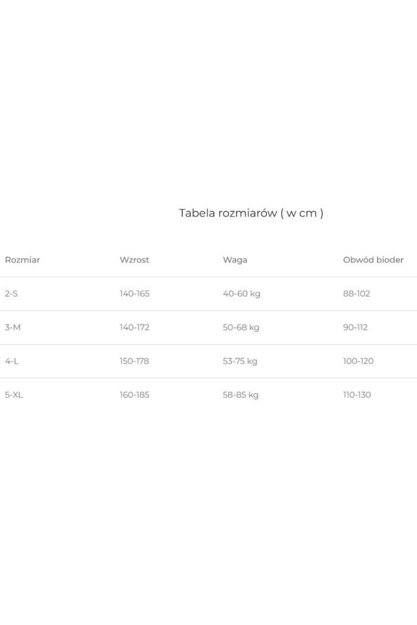This screenshot has width=417, height=625.
Task: Click the 'Tabela rozmiarów ( w cm )' title
Action: [x=251, y=213]
